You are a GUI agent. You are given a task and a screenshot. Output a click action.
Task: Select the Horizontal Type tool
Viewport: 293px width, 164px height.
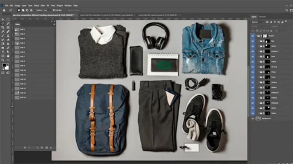click(3, 52)
